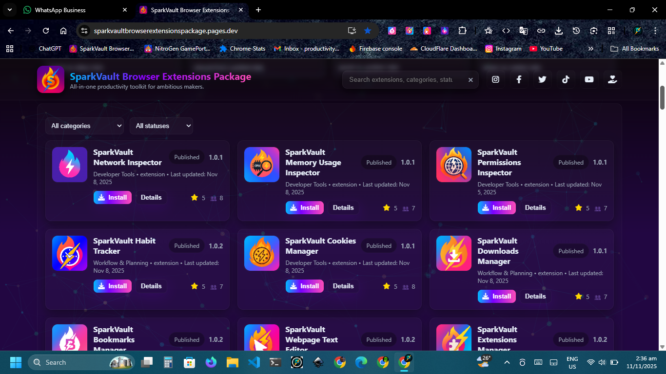The image size is (666, 374).
Task: Reload the page with the refresh icon
Action: [x=45, y=30]
